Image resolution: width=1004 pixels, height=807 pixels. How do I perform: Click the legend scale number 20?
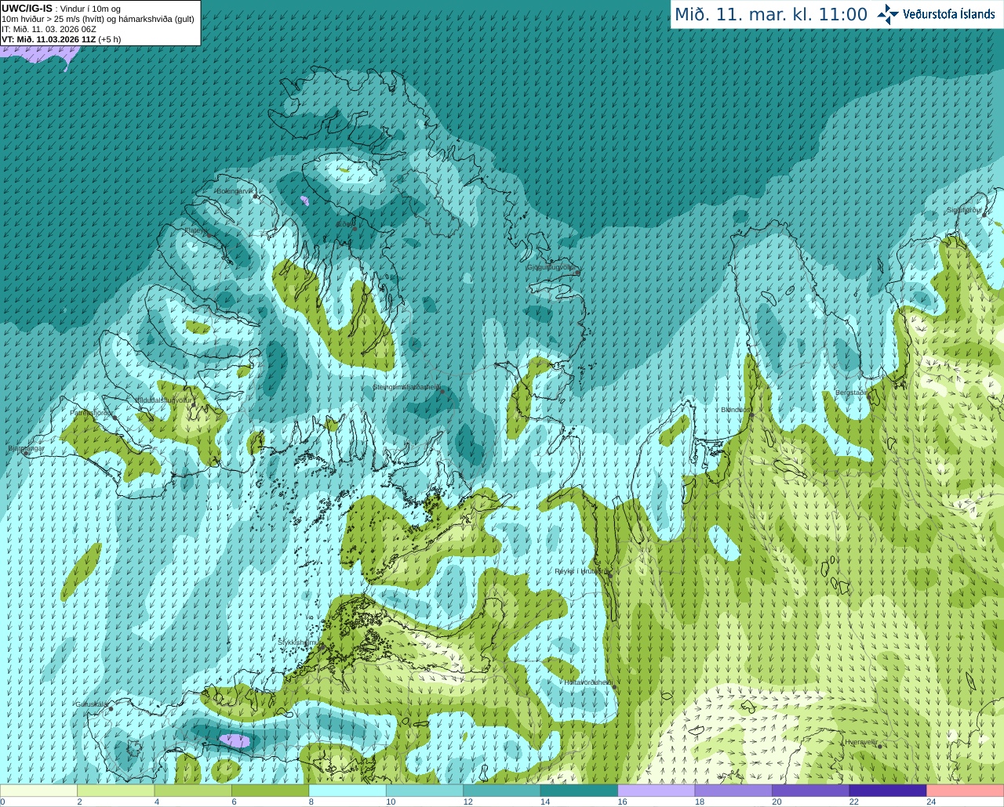tap(777, 802)
